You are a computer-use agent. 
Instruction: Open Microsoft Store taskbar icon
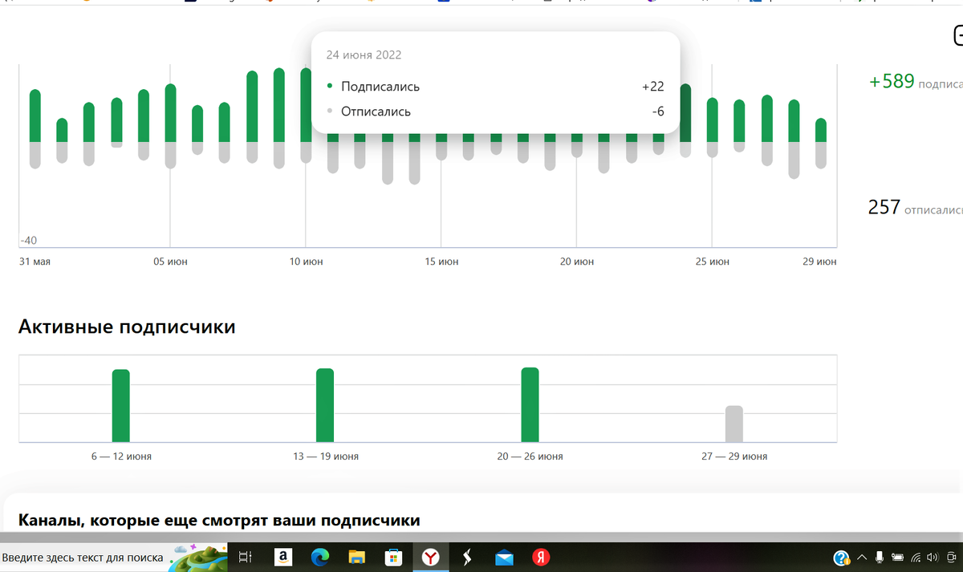pyautogui.click(x=393, y=557)
